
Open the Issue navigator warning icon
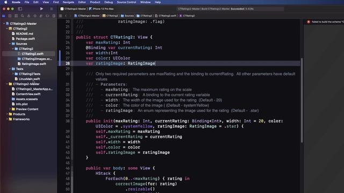coord(28,16)
